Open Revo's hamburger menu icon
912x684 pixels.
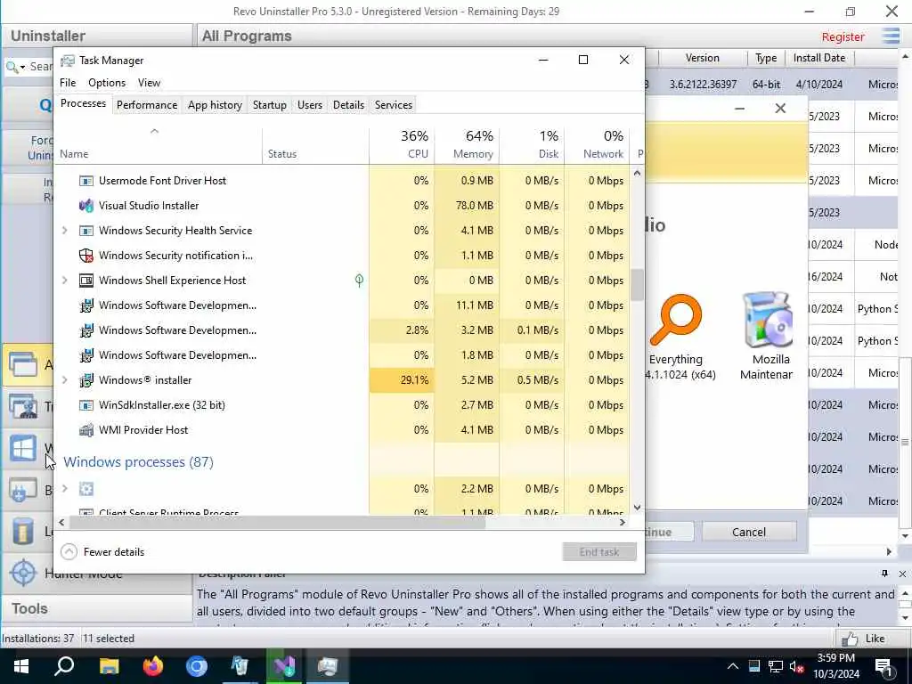[x=891, y=36]
